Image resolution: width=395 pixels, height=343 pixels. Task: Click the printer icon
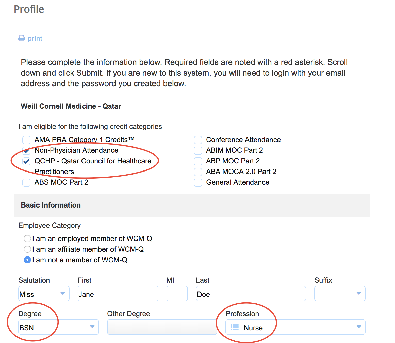pos(22,38)
